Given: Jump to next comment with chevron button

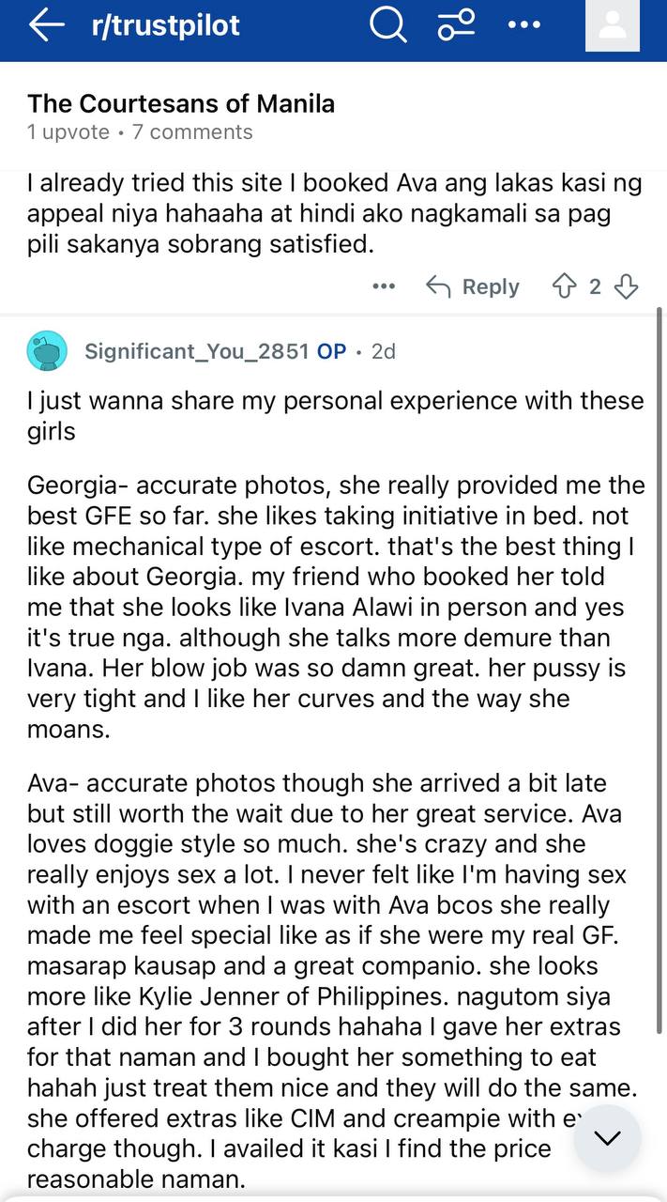Looking at the screenshot, I should pos(607,1138).
